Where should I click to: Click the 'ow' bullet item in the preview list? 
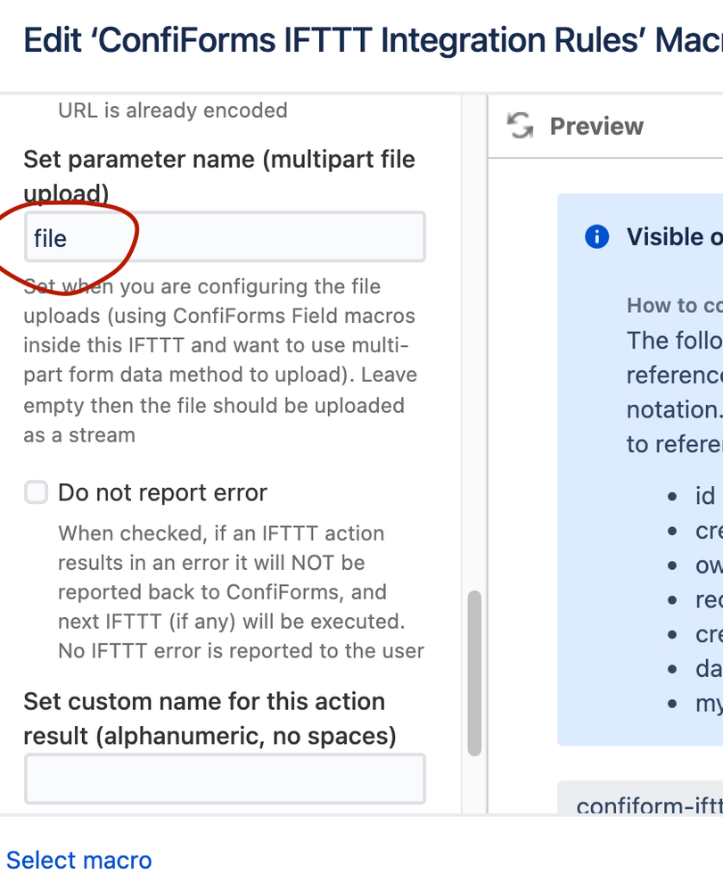(x=708, y=565)
